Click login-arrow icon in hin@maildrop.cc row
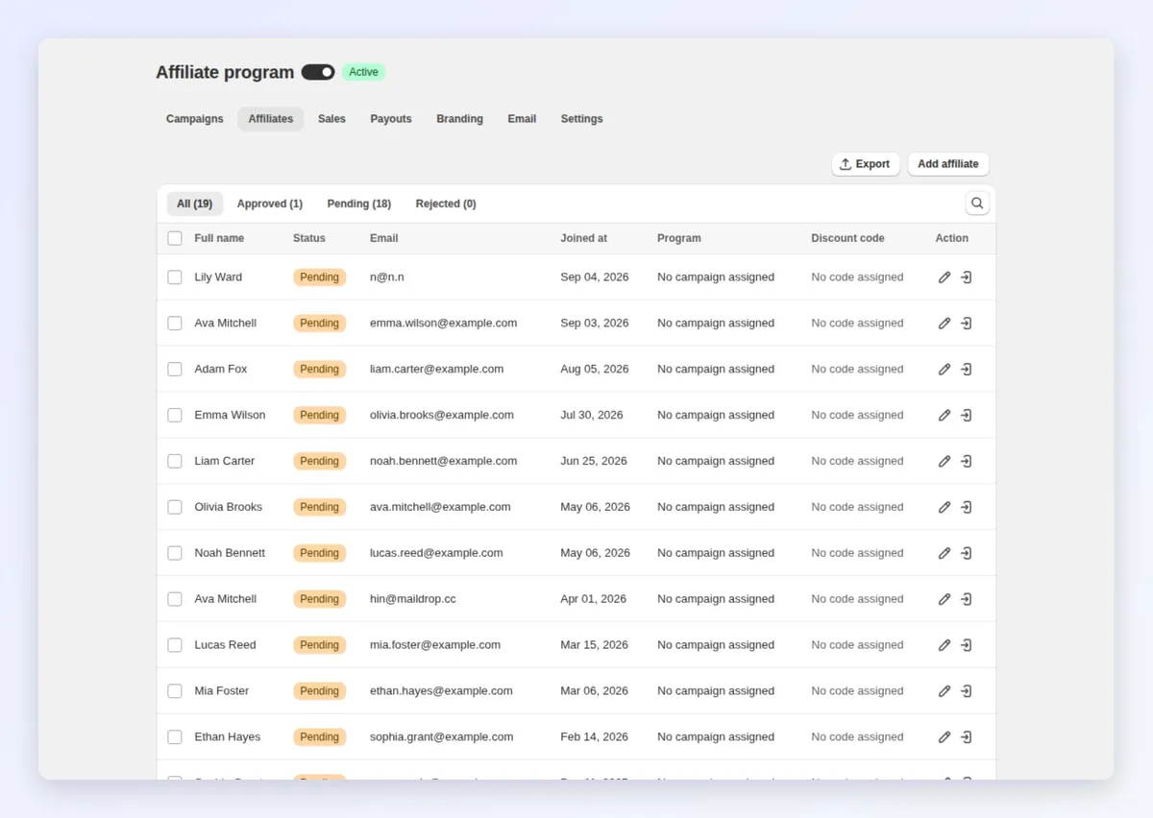The width and height of the screenshot is (1153, 818). click(967, 599)
